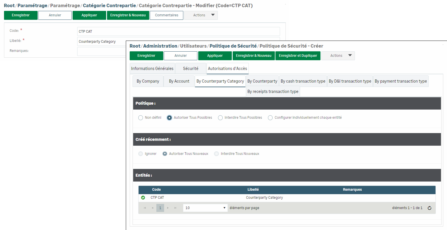Viewport: 447px width, 230px height.
Task: Click Politique de Sécurité breadcrumb link
Action: 233,46
